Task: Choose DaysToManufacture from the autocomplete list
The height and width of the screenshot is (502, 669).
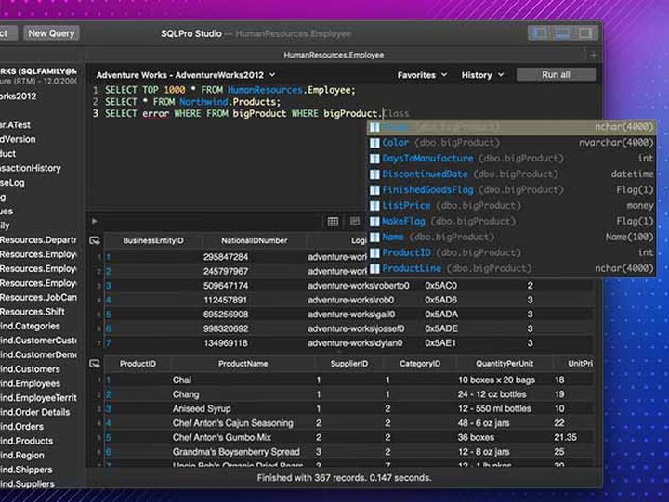Action: coord(427,159)
